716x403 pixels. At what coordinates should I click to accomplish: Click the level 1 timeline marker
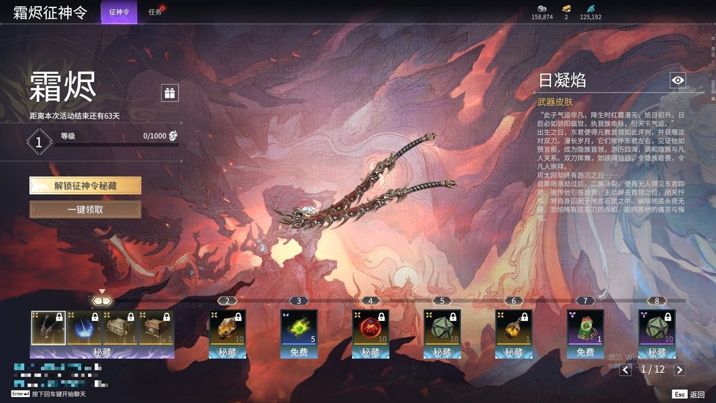[102, 301]
